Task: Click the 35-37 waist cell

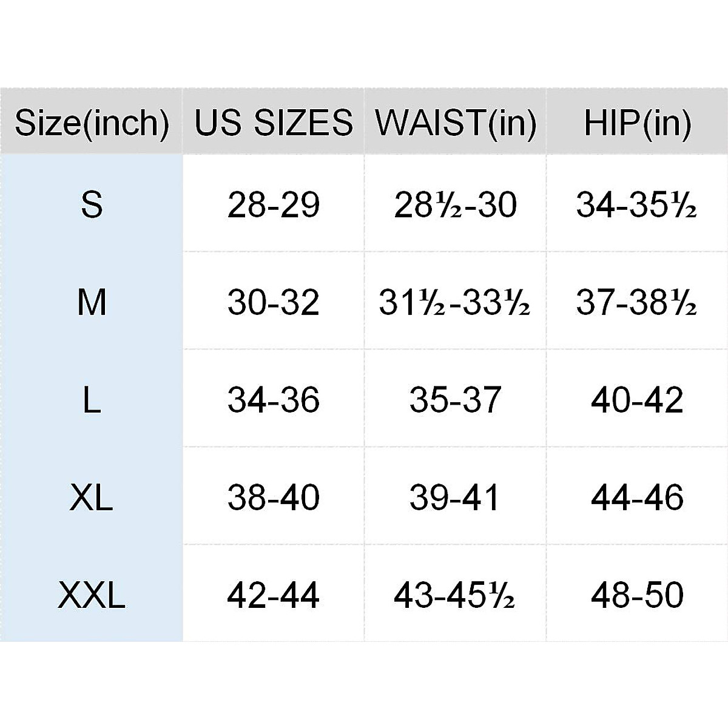Action: tap(456, 400)
